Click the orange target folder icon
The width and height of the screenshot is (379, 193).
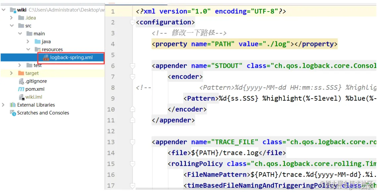21,73
